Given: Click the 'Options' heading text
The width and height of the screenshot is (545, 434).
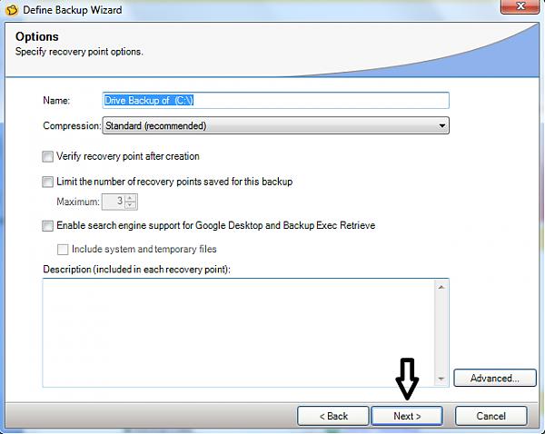Looking at the screenshot, I should (x=37, y=36).
